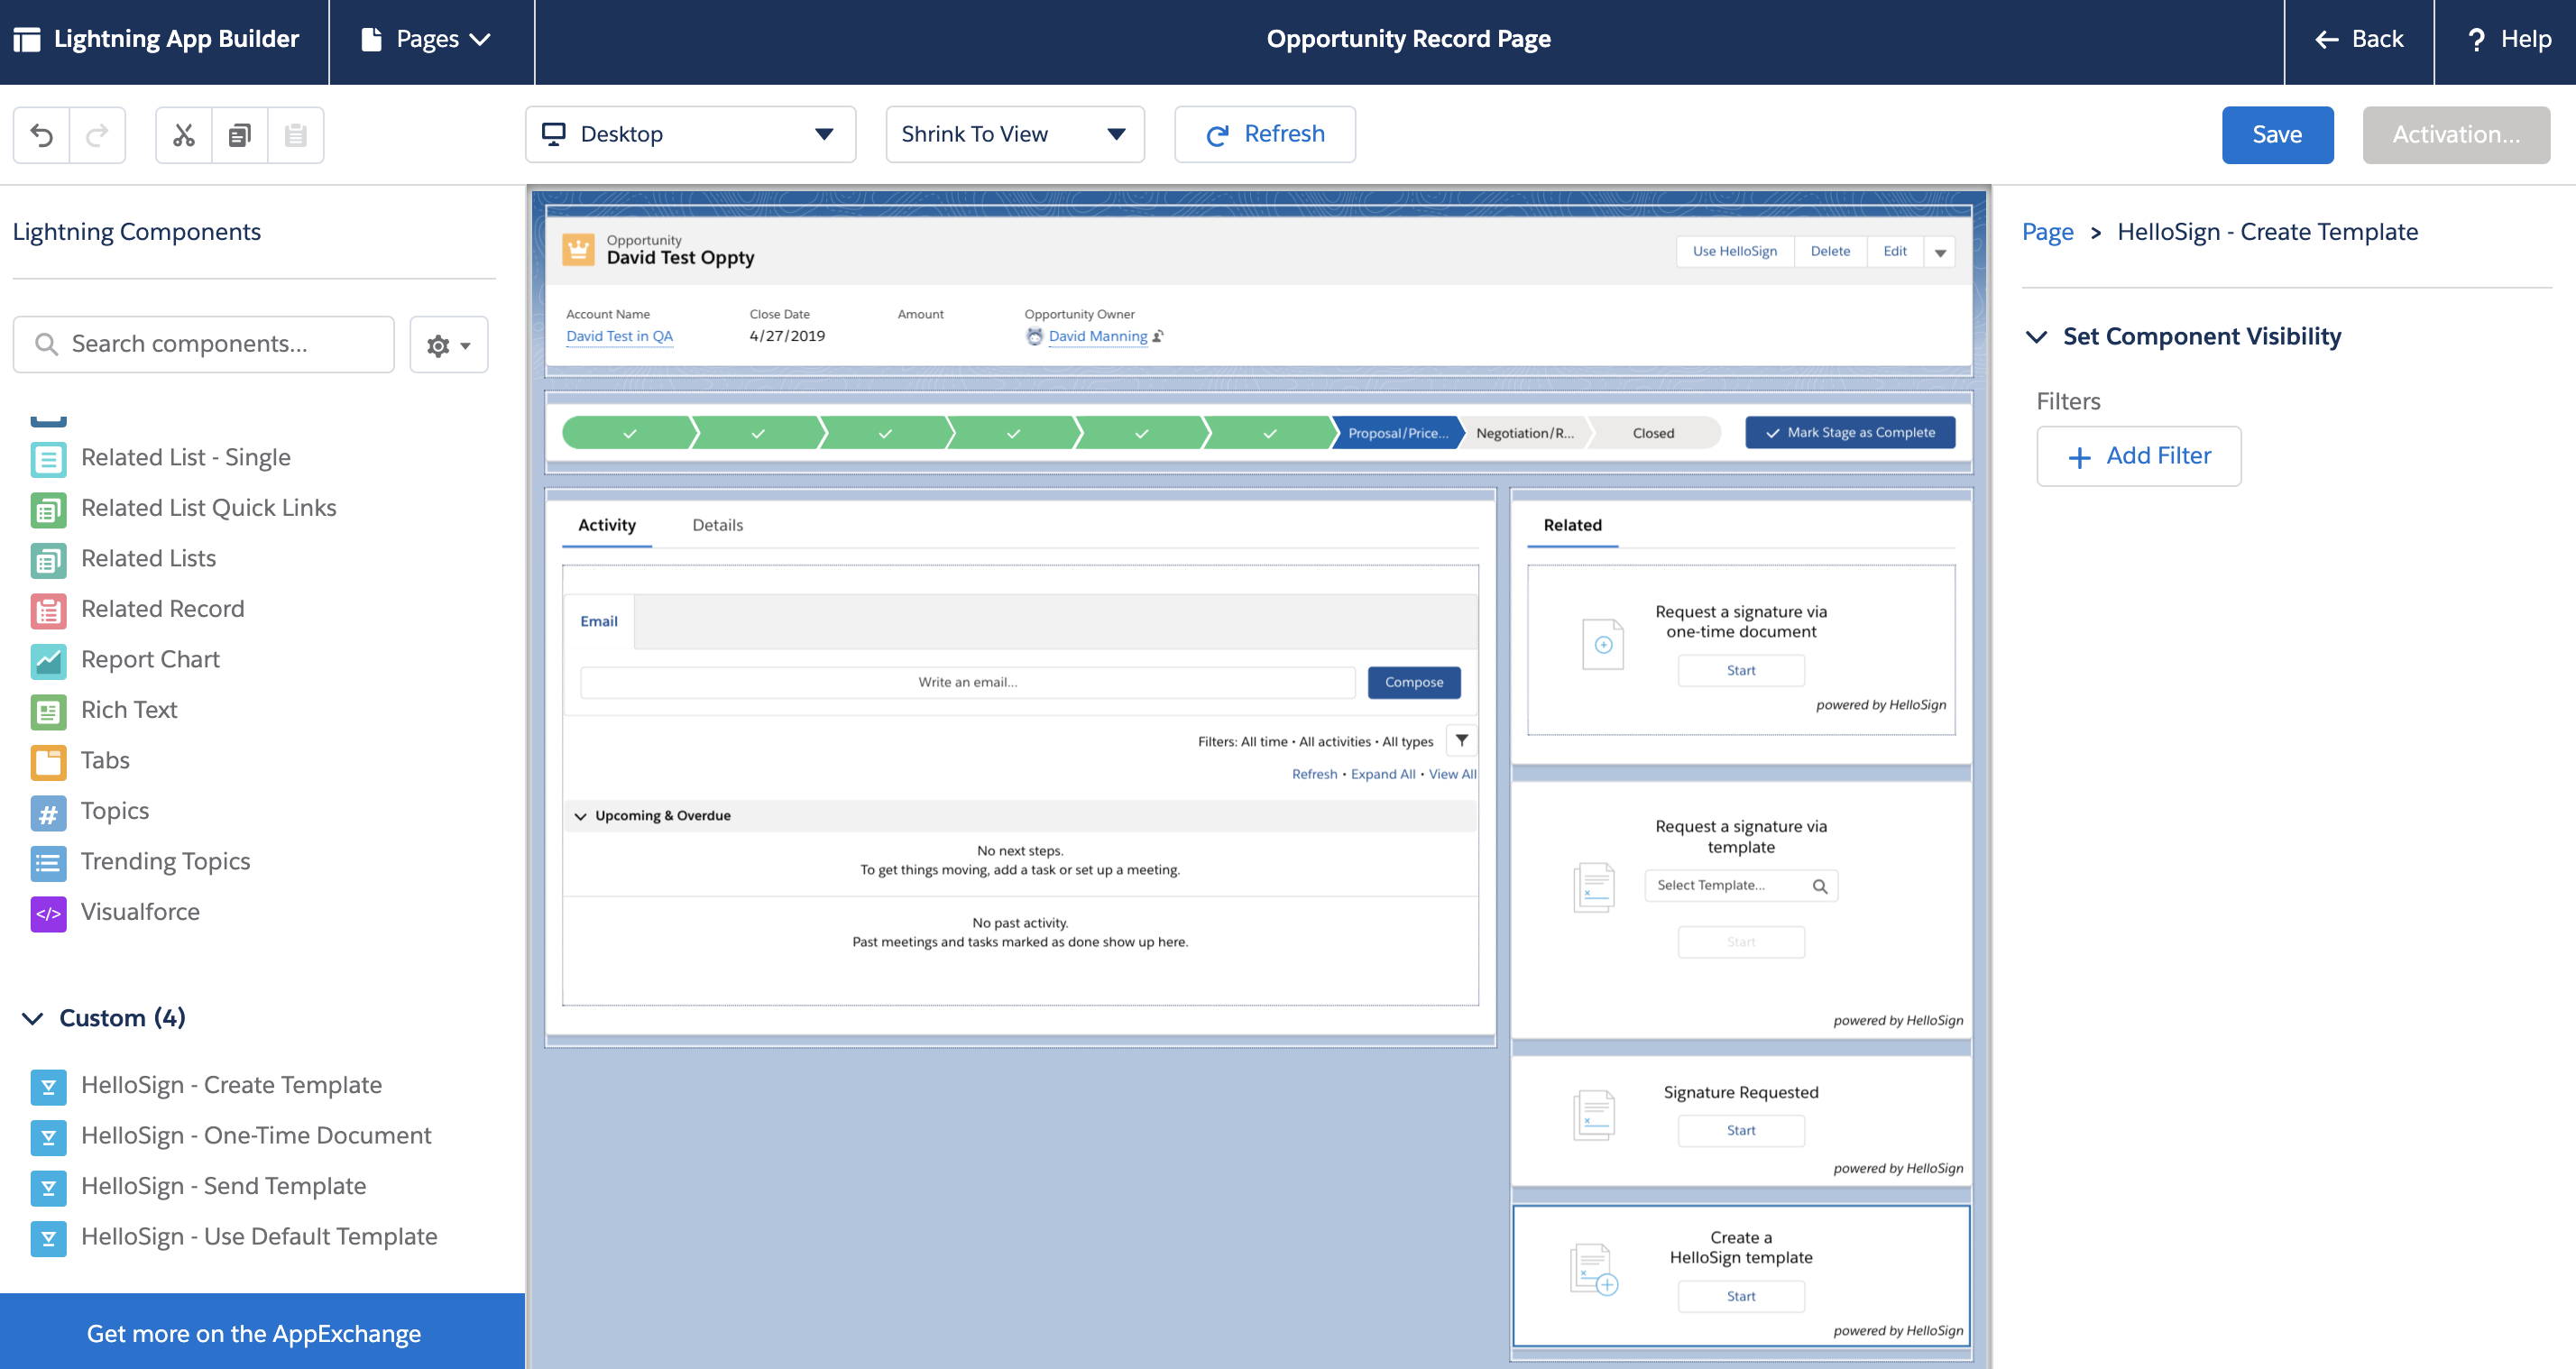Click the undo arrow icon

tap(42, 134)
